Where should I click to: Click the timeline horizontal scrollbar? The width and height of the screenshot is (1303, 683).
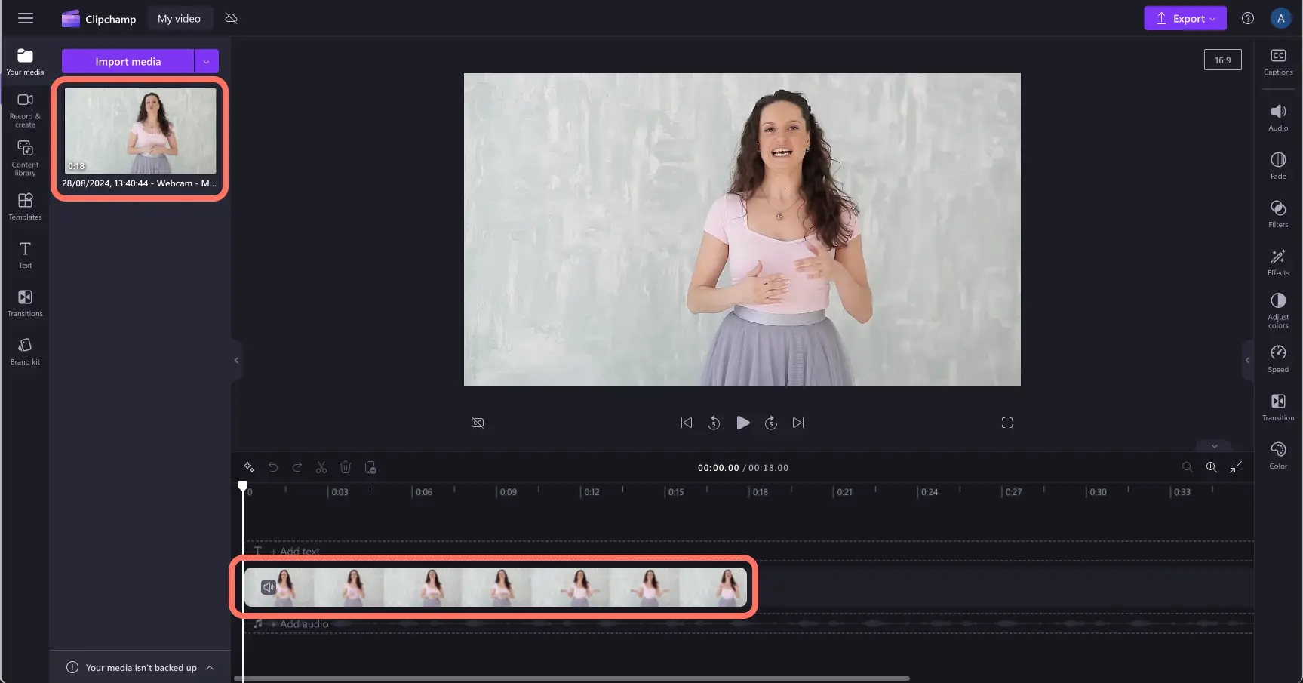(x=572, y=678)
